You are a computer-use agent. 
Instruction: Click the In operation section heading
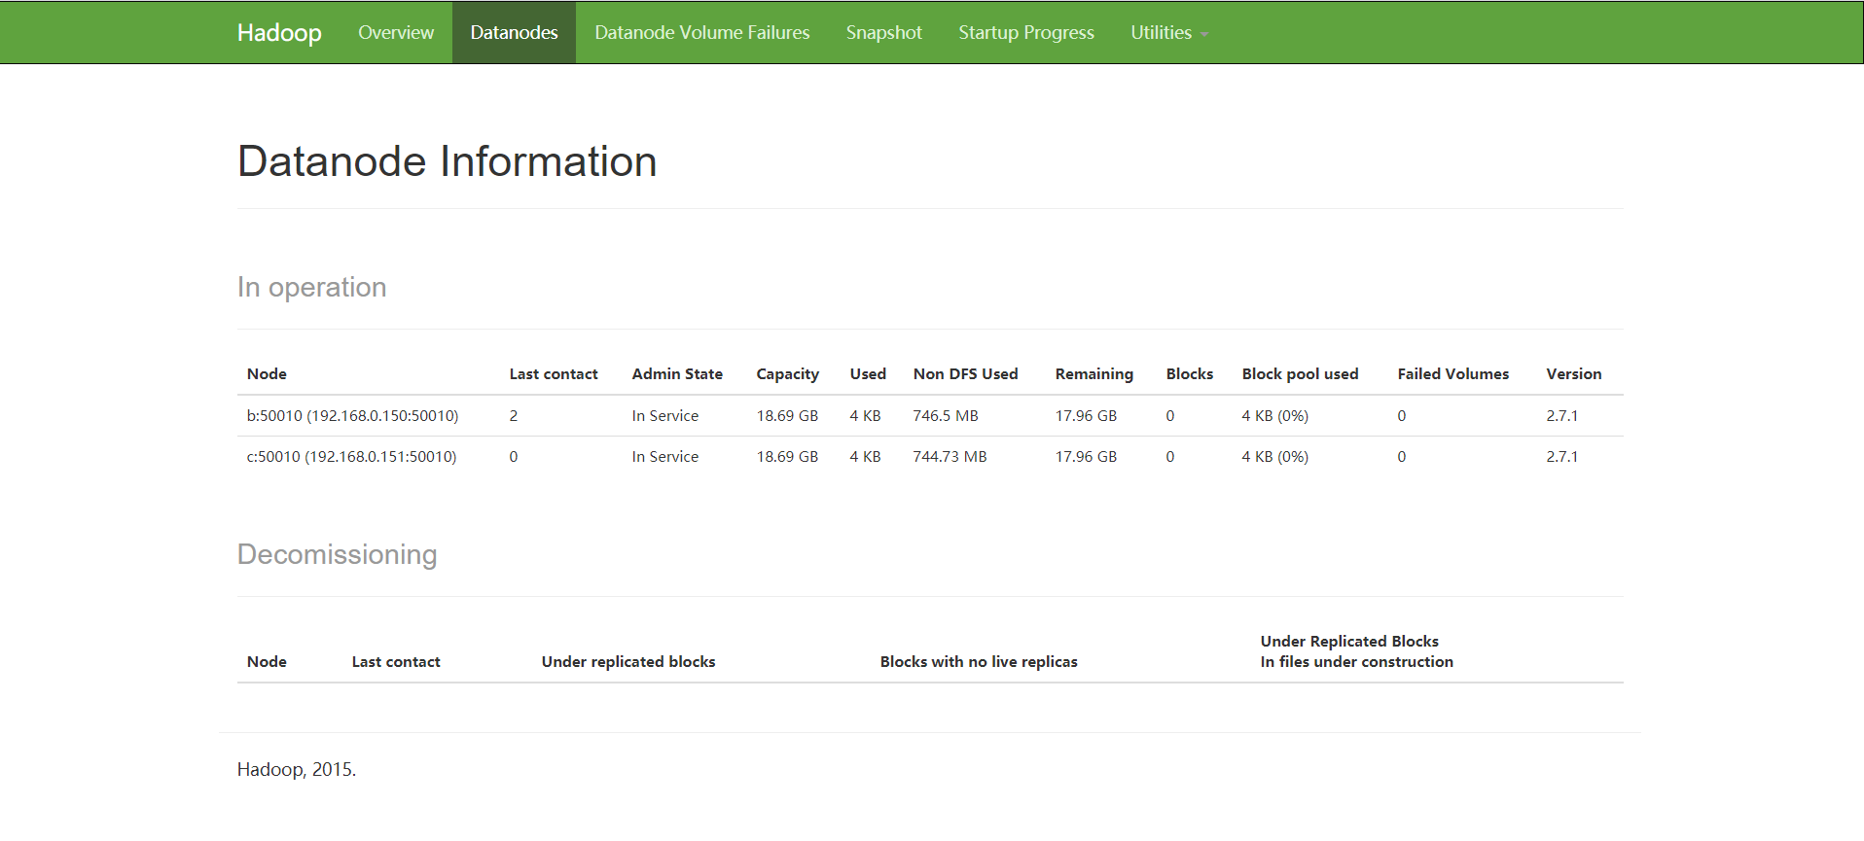tap(312, 287)
